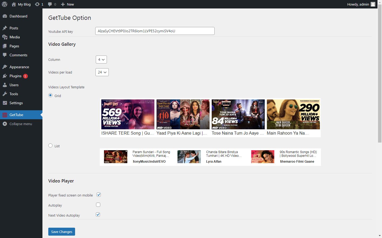Click Yaad Piya Ki Aane Lagi thumbnail
This screenshot has height=238, width=382.
tap(183, 114)
